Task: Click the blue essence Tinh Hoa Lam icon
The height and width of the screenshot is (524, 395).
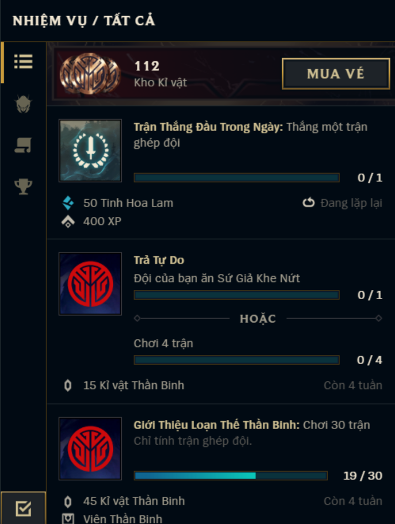Action: point(68,203)
